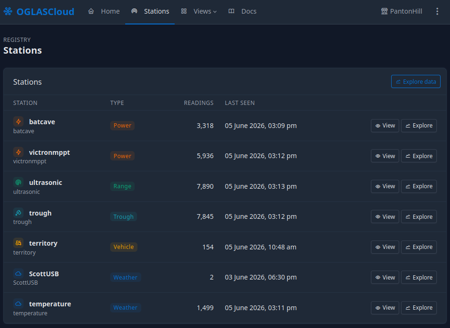The image size is (450, 328).
Task: Click the TYPE column header
Action: pyautogui.click(x=117, y=103)
